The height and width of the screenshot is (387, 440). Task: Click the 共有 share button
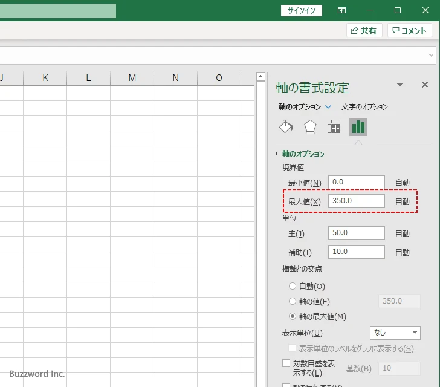364,31
